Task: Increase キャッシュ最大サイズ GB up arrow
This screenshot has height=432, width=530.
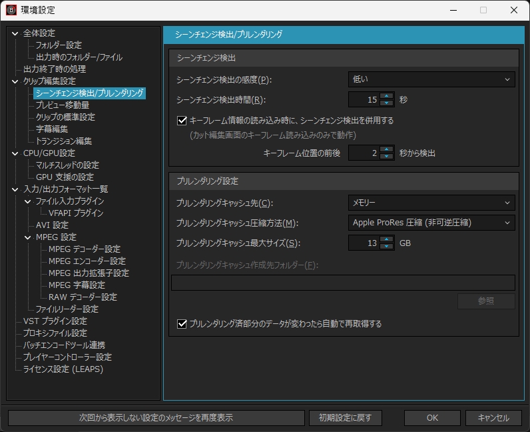Action: [x=386, y=239]
